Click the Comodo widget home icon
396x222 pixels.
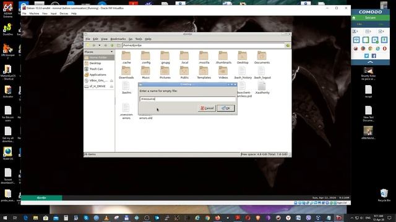[354, 18]
